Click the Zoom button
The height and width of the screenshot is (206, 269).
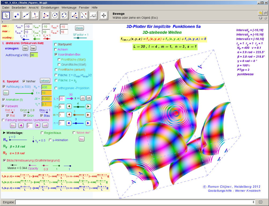[x=79, y=28]
